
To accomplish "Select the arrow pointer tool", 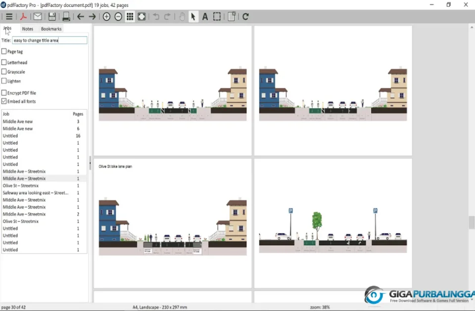I will pyautogui.click(x=193, y=17).
